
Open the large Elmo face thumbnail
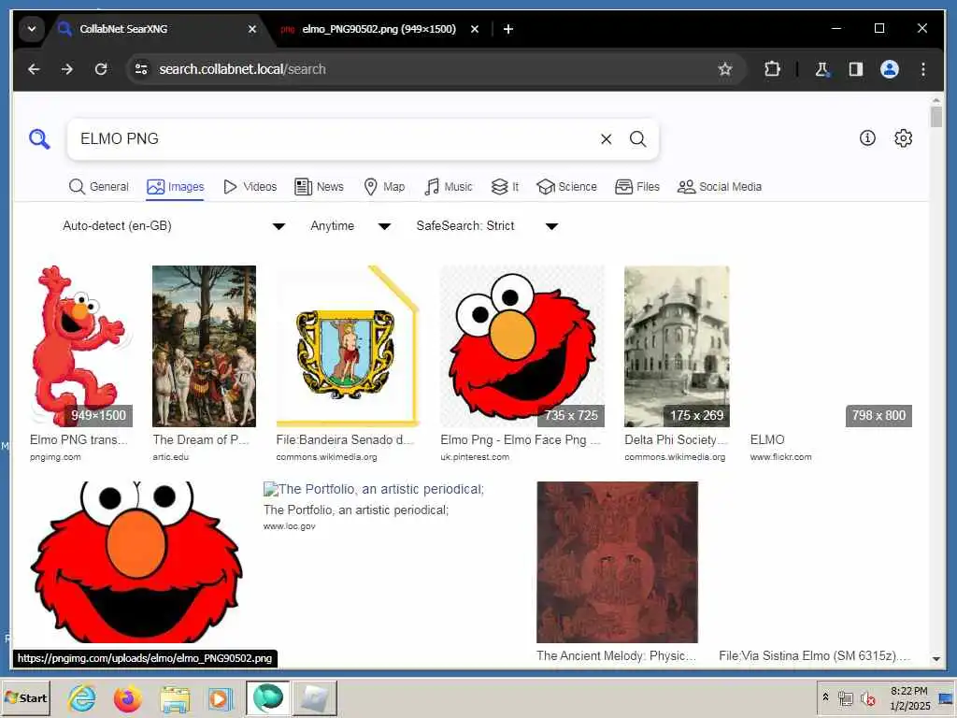[136, 562]
